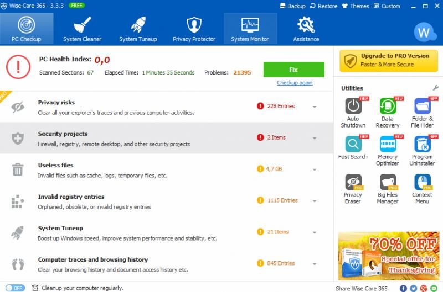This screenshot has height=292, width=443.
Task: Toggle the scheduled cleanup OFF switch
Action: click(x=15, y=288)
